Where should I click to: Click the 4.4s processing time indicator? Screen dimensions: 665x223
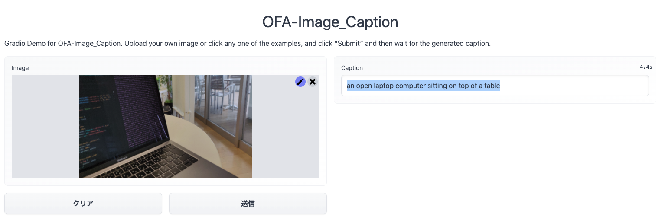click(645, 67)
